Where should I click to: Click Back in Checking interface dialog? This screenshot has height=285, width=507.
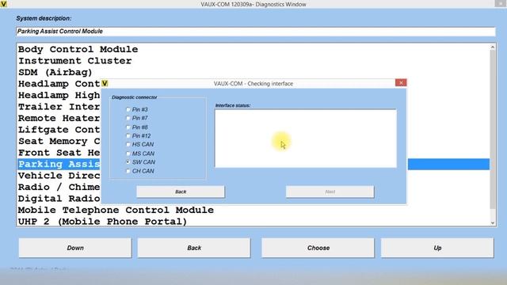[181, 192]
